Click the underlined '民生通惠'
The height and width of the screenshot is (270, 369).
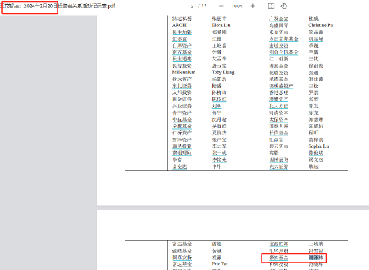point(182,59)
